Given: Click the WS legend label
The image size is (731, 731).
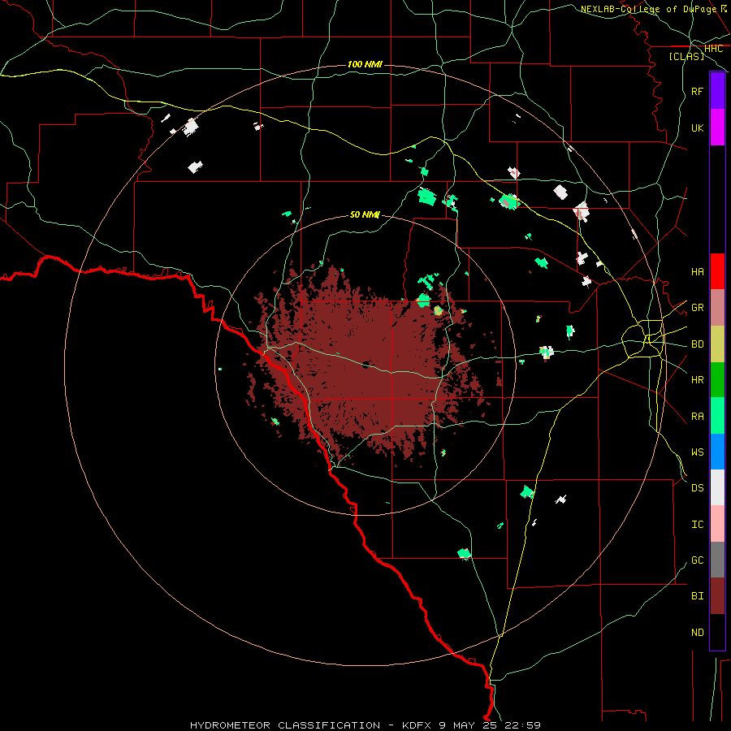Looking at the screenshot, I should [x=697, y=452].
